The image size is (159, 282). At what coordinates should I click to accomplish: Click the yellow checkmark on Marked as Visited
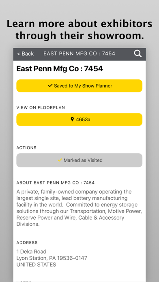tap(60, 160)
